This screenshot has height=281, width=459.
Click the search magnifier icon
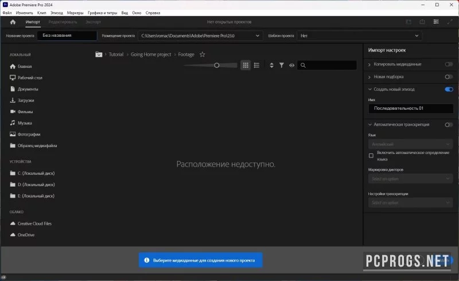[303, 66]
